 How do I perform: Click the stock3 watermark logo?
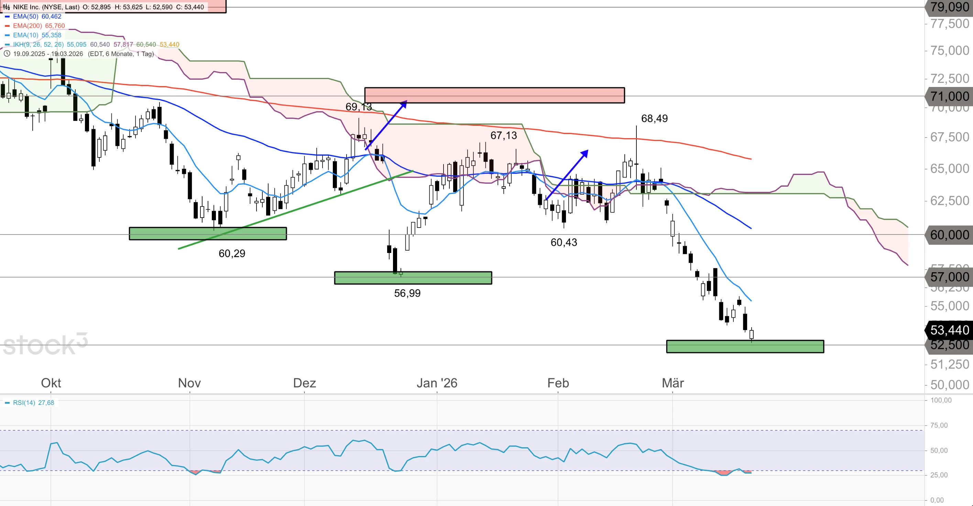45,344
